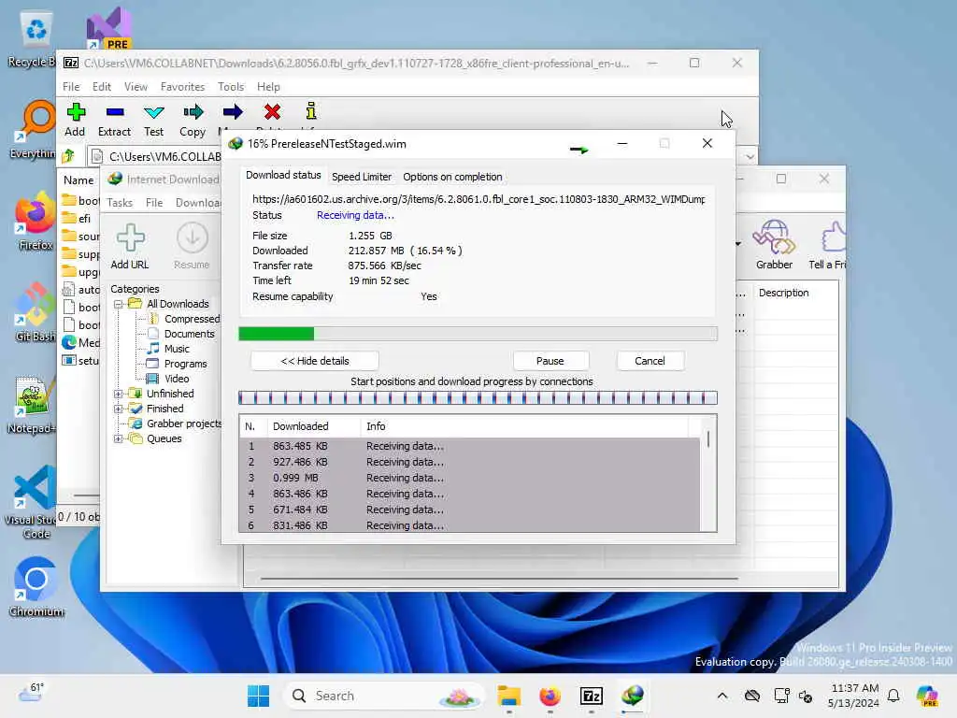Viewport: 957px width, 718px height.
Task: Click the Copy icon in 7-Zip toolbar
Action: click(x=193, y=112)
